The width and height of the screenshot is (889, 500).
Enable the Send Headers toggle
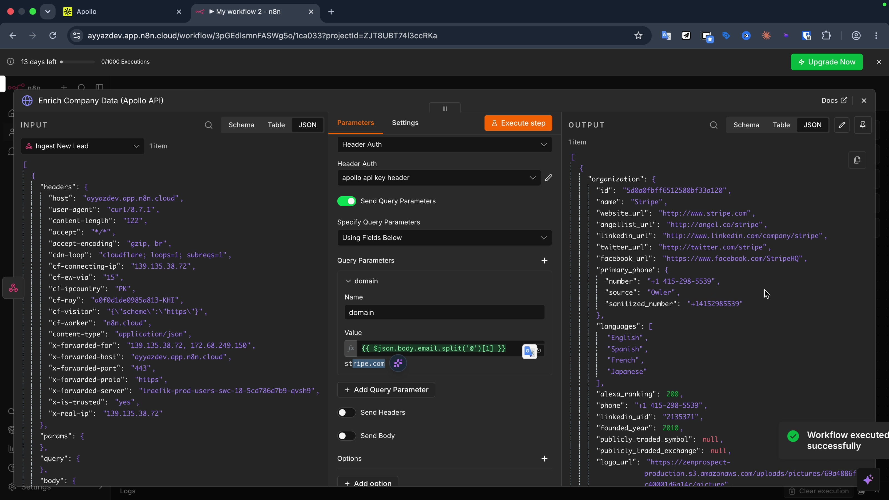tap(346, 413)
